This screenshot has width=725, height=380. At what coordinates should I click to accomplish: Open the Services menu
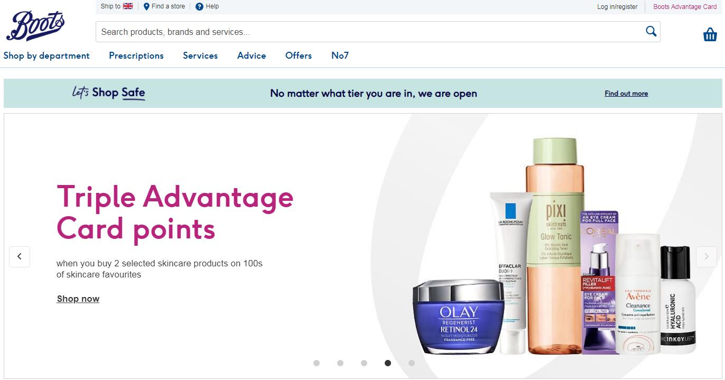pyautogui.click(x=200, y=55)
